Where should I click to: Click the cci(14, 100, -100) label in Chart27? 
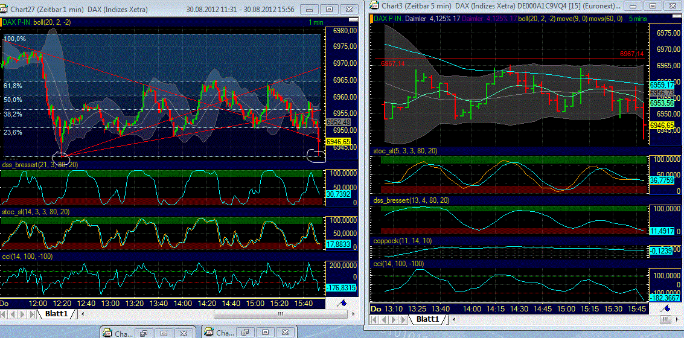[28, 257]
